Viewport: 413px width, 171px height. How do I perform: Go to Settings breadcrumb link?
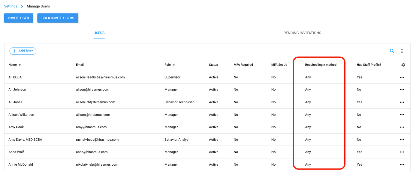pos(11,6)
